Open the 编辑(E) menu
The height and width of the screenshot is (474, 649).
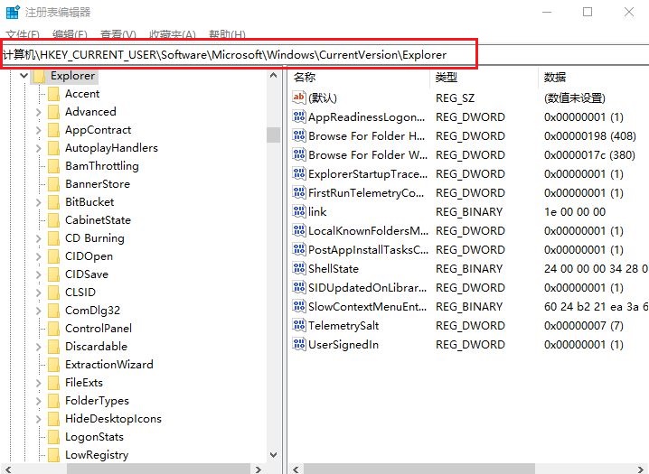click(70, 34)
